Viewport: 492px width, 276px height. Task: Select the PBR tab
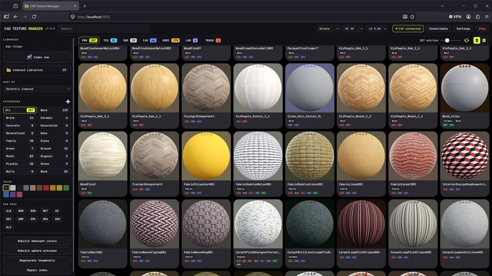[89, 41]
